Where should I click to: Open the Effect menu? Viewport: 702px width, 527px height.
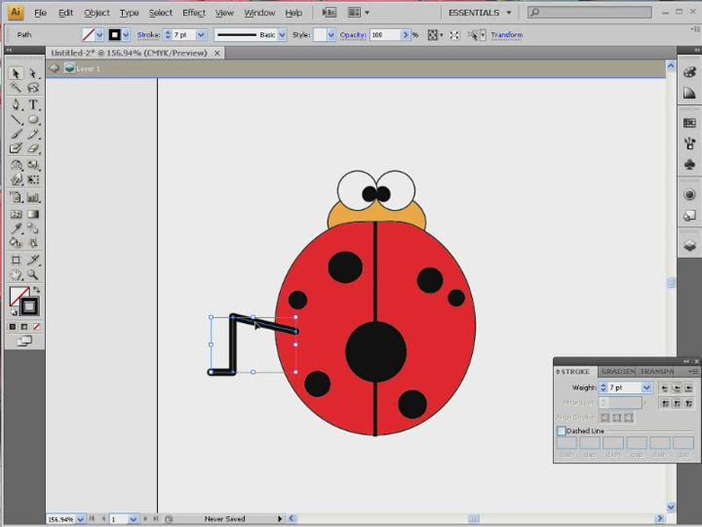click(x=194, y=13)
